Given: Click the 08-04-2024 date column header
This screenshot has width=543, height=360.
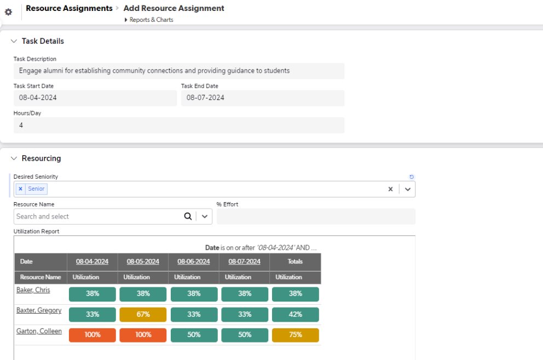Looking at the screenshot, I should pyautogui.click(x=92, y=262).
